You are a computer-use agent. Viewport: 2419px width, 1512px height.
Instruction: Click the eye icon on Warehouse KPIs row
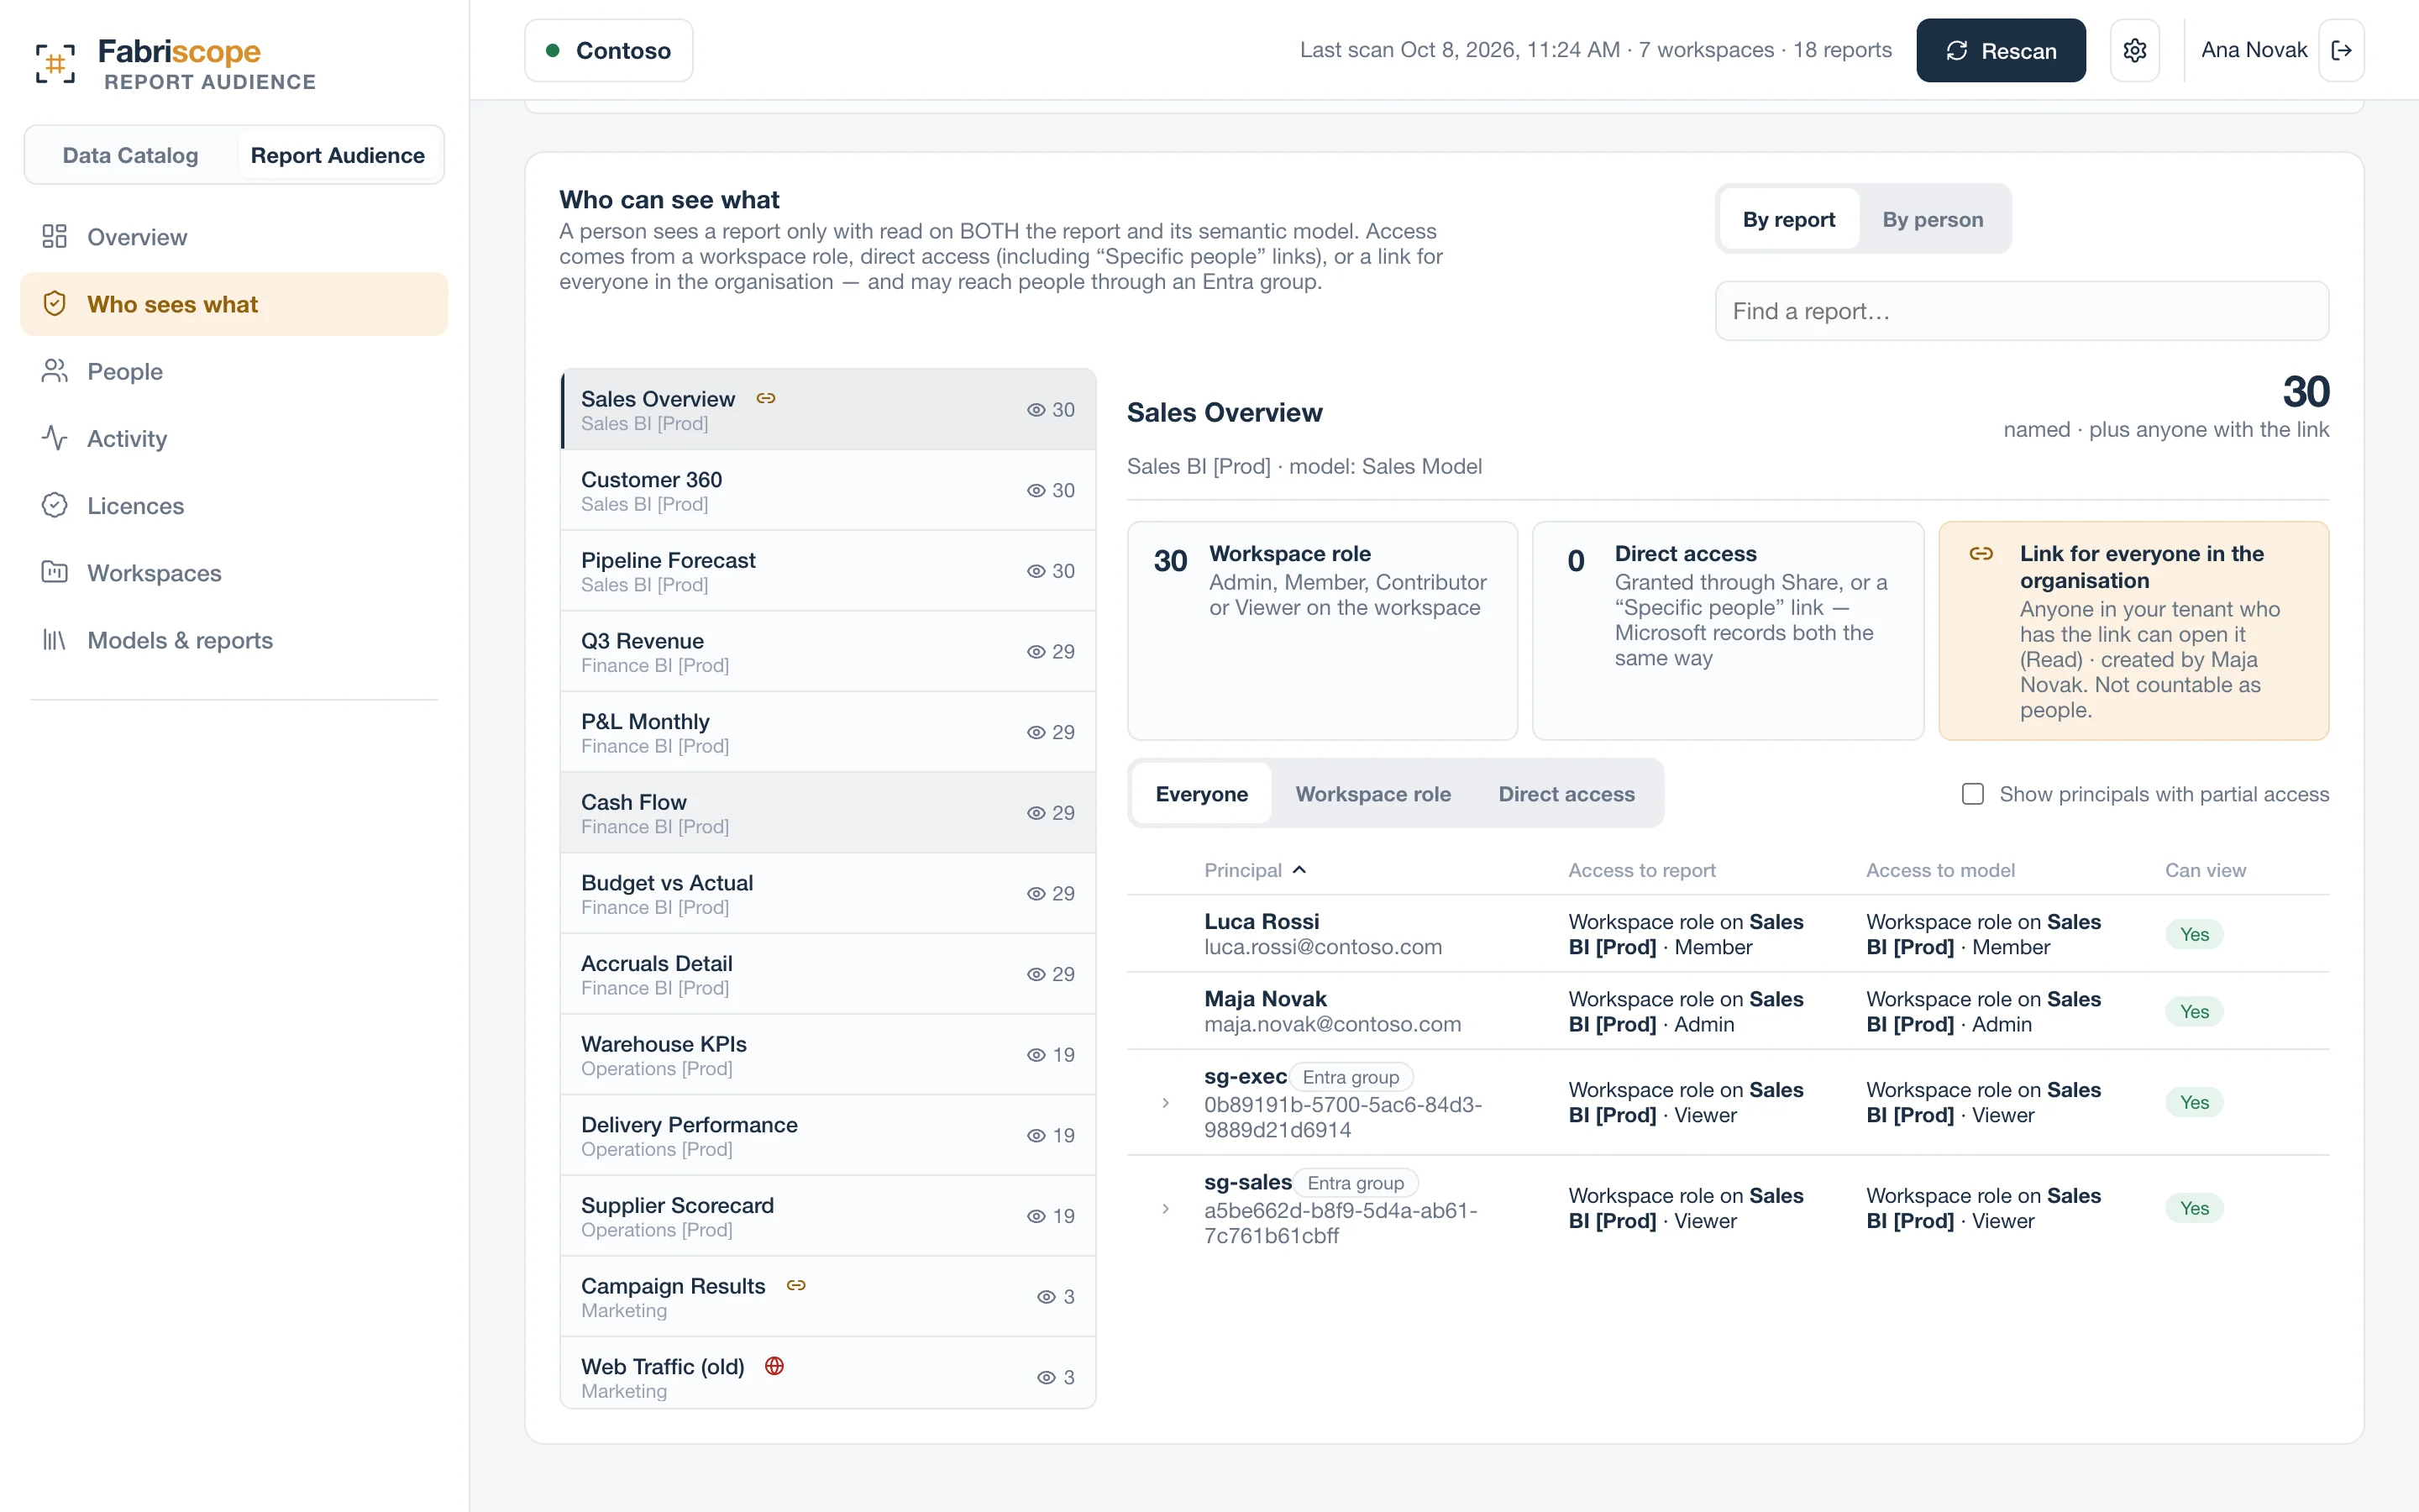[x=1036, y=1055]
